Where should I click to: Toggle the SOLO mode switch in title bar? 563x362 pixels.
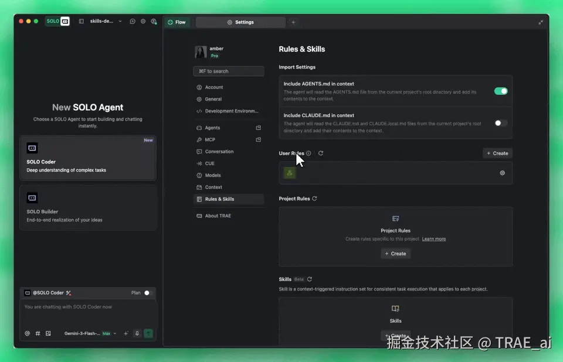tap(57, 21)
